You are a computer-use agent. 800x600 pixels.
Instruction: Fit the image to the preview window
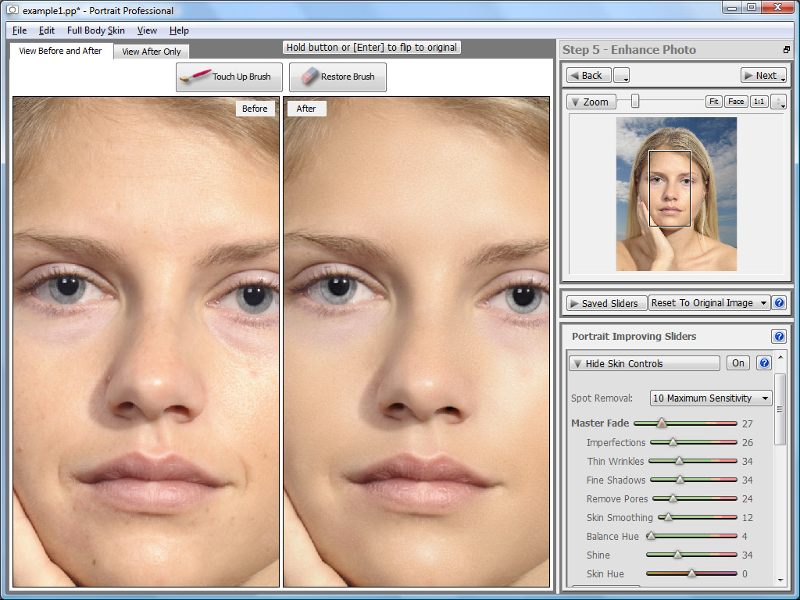[713, 101]
